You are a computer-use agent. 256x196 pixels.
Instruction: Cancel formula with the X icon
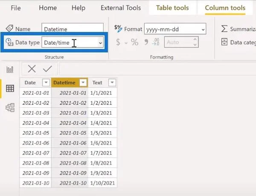tap(32, 69)
